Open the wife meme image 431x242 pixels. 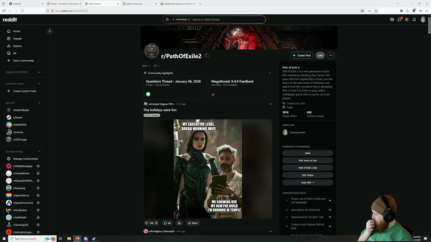pyautogui.click(x=208, y=169)
